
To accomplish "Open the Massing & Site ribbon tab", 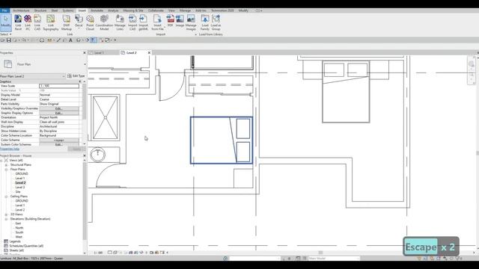I will tap(133, 10).
